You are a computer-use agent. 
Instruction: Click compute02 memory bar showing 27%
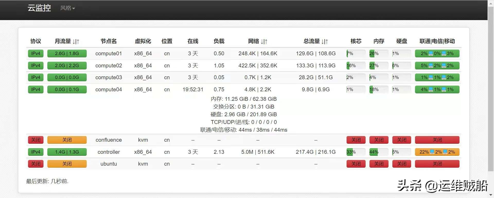[379, 66]
